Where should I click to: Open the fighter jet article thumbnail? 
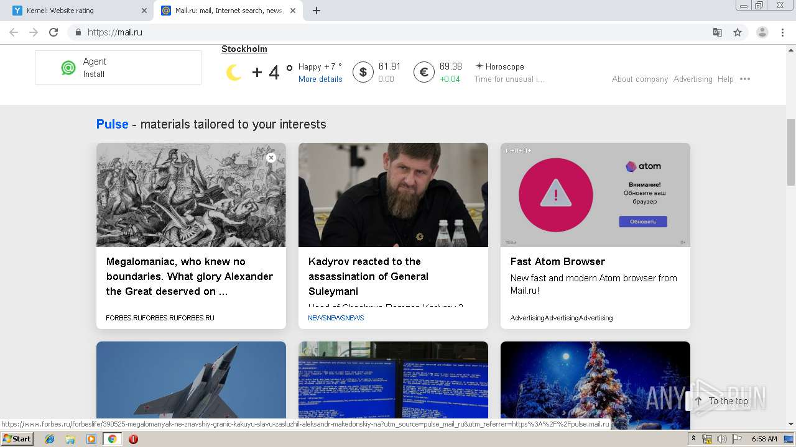191,380
